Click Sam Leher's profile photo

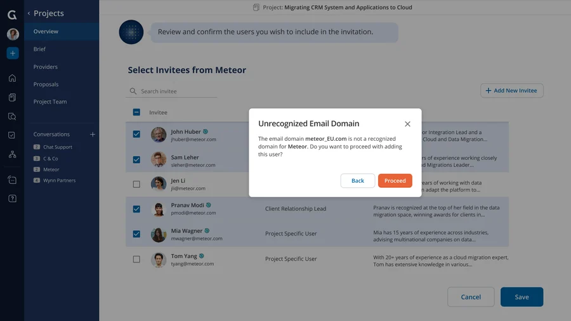159,160
